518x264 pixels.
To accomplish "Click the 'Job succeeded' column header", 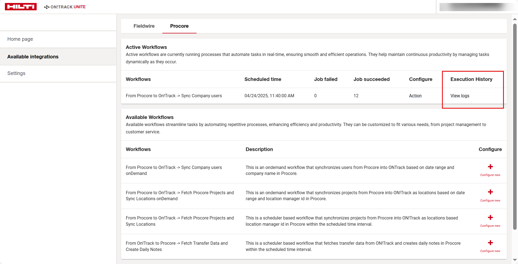I will pos(371,79).
